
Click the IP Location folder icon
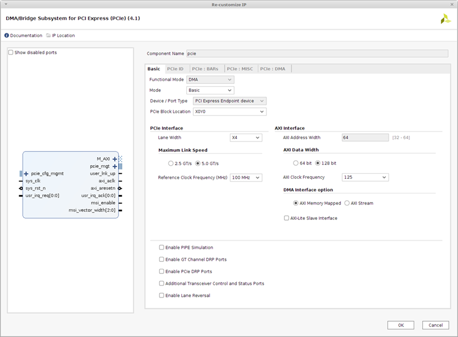[x=49, y=36]
